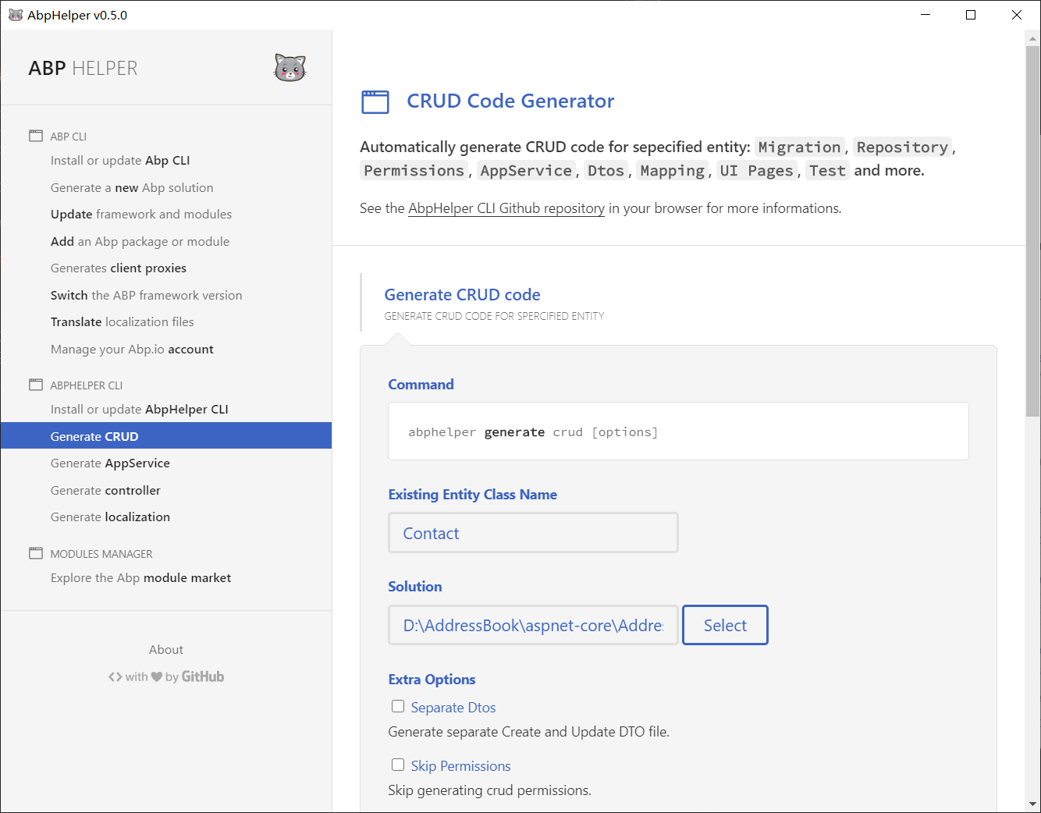Open Switch the ABP framework version

point(146,295)
